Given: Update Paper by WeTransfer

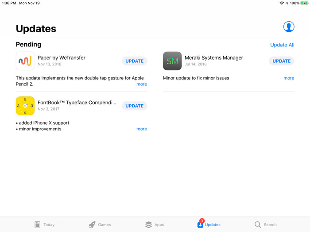Looking at the screenshot, I should (x=134, y=61).
